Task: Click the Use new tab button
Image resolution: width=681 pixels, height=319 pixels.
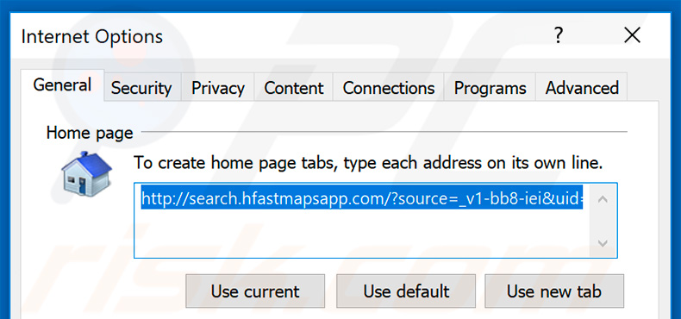Action: click(554, 291)
